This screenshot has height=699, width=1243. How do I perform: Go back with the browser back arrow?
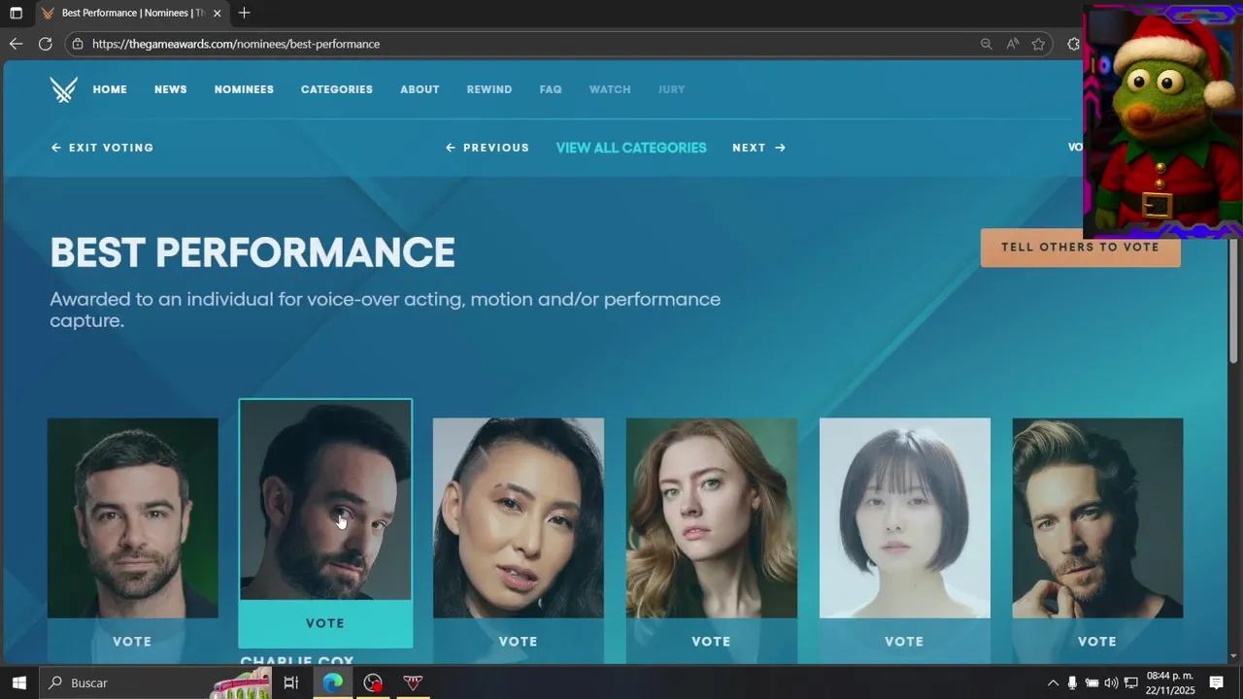coord(16,44)
